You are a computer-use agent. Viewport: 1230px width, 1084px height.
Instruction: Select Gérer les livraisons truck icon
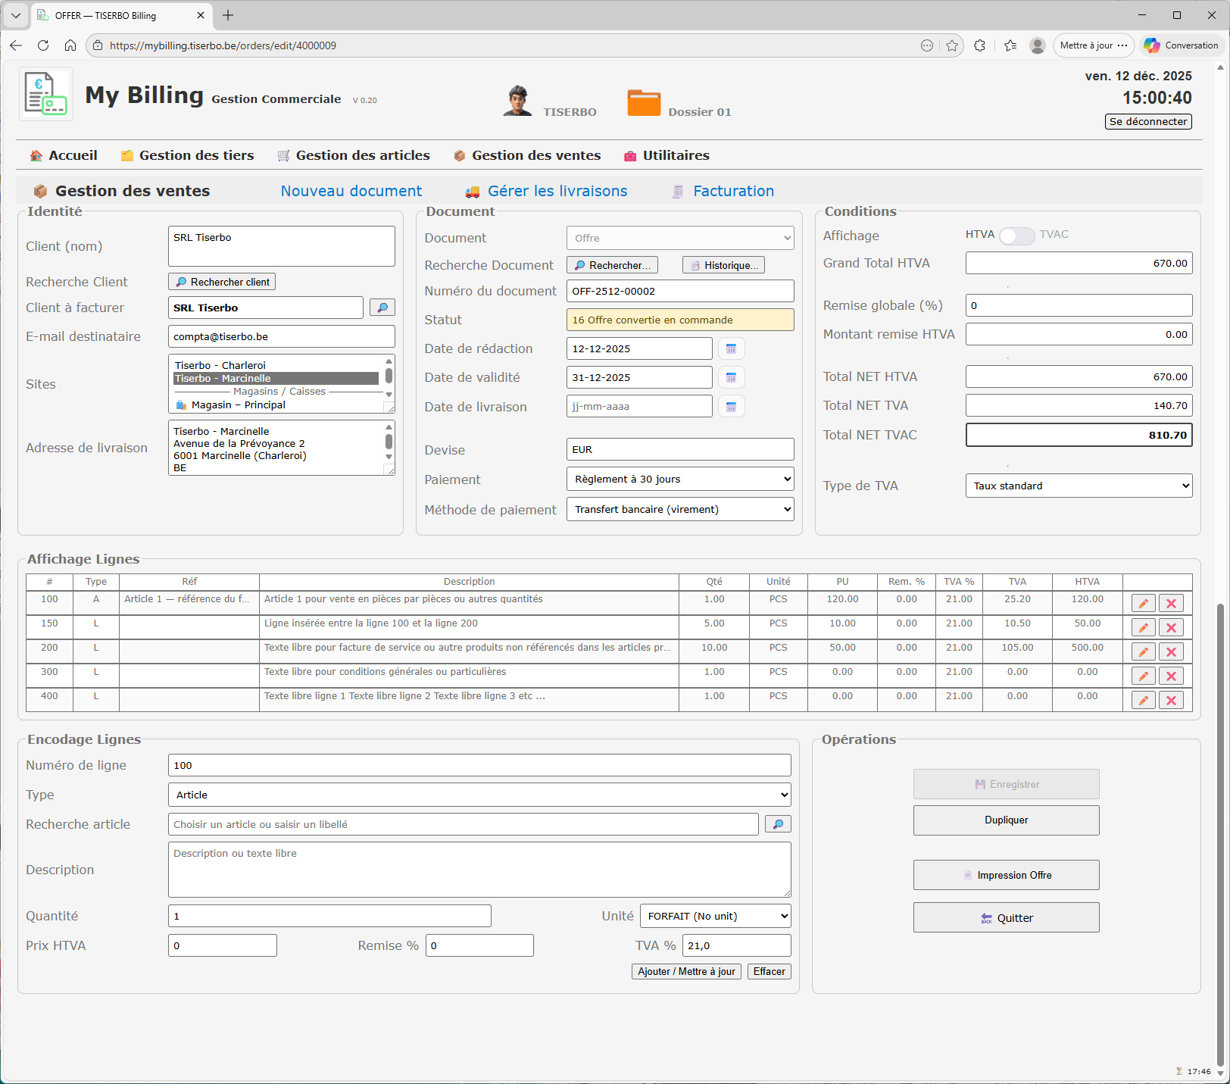coord(473,191)
